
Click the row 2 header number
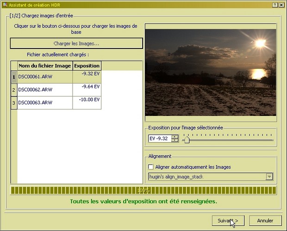(x=13, y=90)
